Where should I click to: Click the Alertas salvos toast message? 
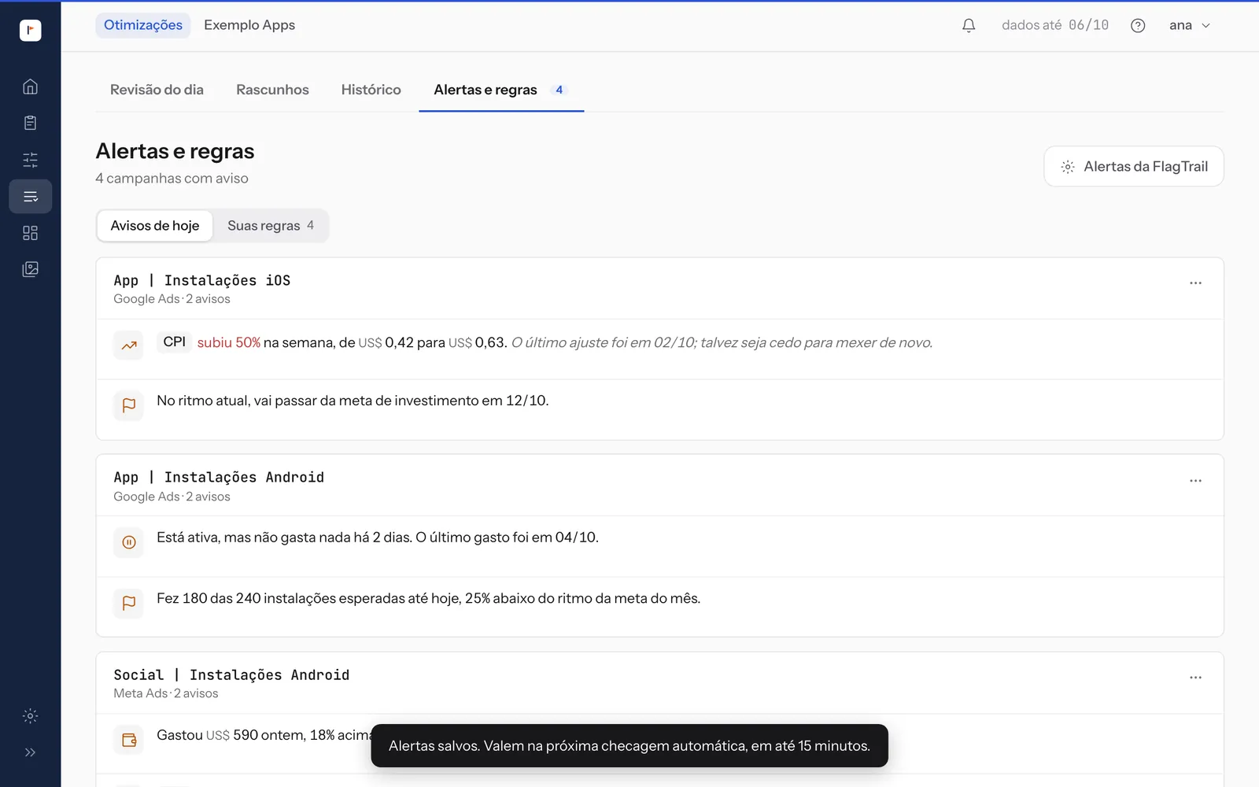629,745
